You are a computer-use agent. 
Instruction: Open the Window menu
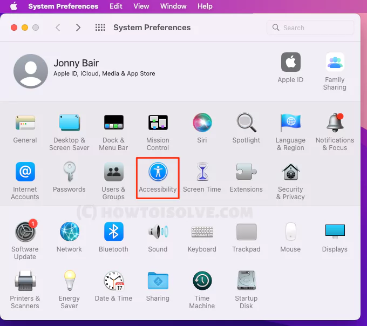pyautogui.click(x=173, y=6)
